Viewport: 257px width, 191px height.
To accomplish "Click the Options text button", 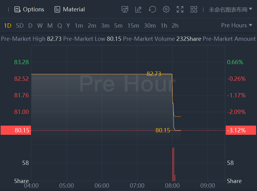I will pyautogui.click(x=34, y=10).
